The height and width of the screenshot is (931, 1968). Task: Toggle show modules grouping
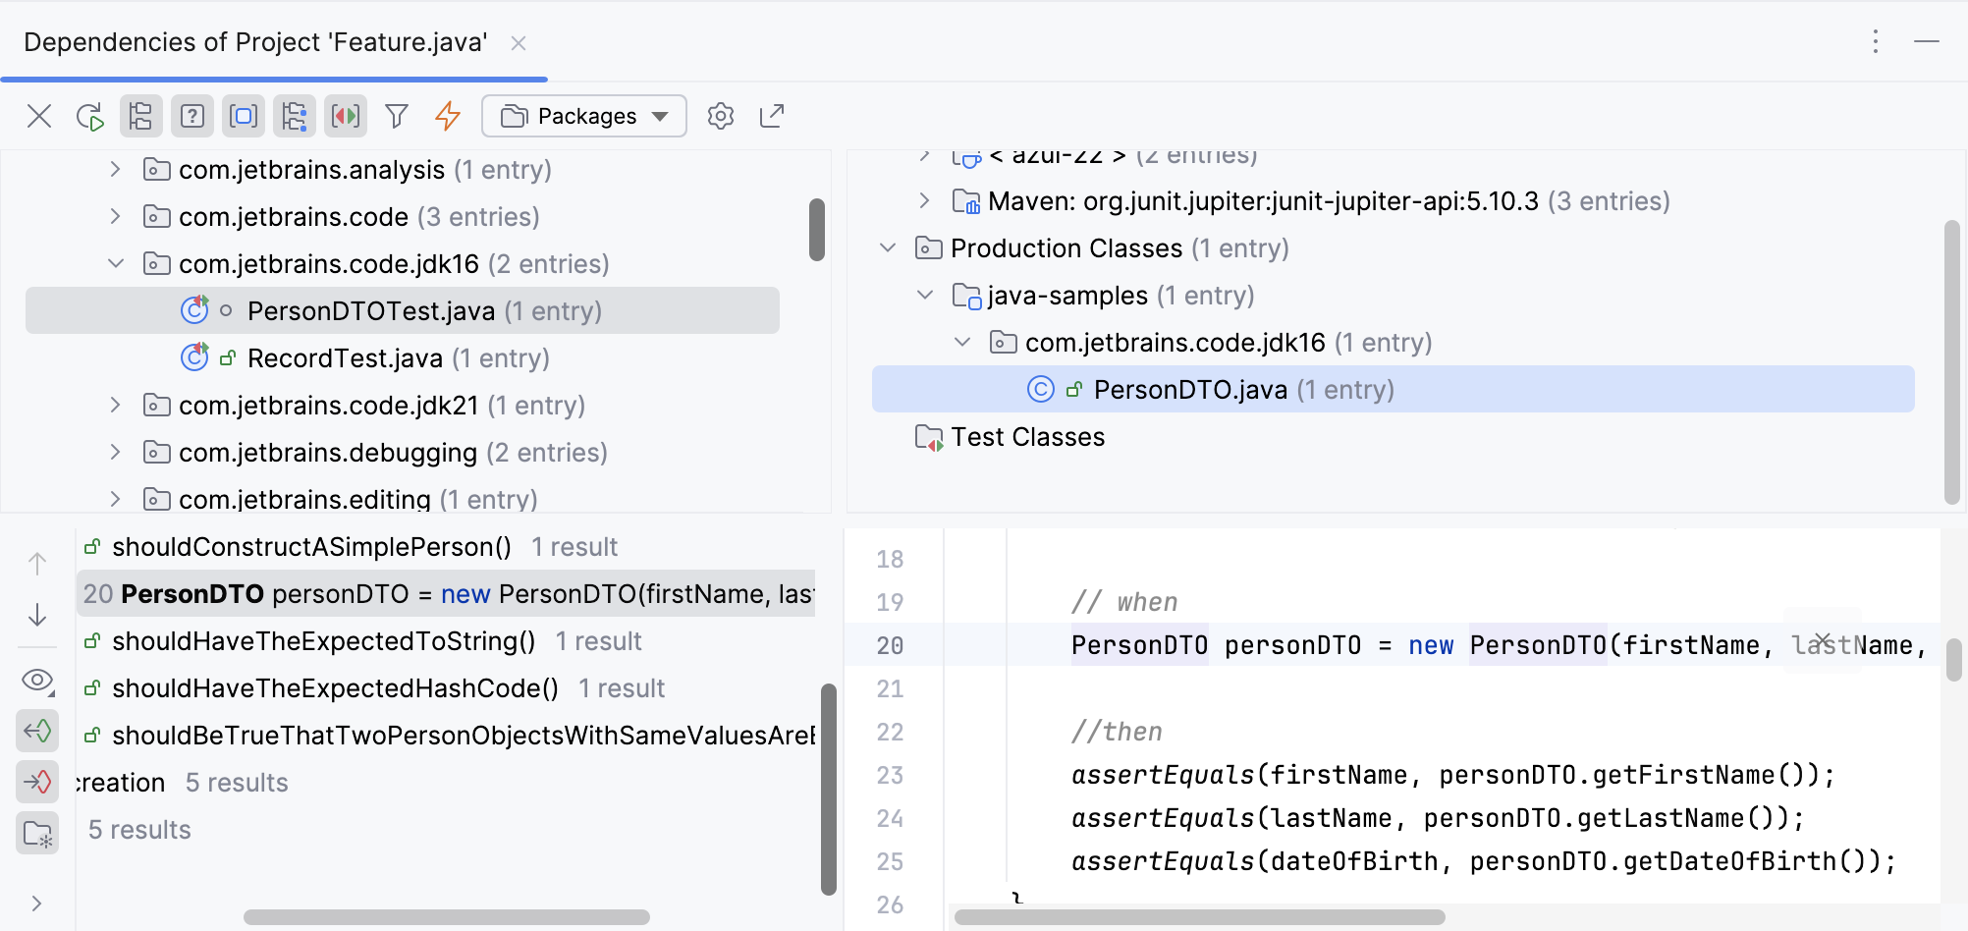243,116
